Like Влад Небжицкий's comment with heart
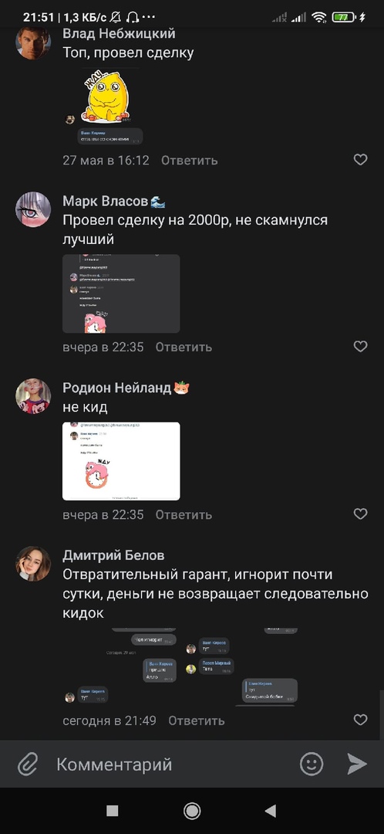Screen dimensions: 384x834 [x=361, y=160]
